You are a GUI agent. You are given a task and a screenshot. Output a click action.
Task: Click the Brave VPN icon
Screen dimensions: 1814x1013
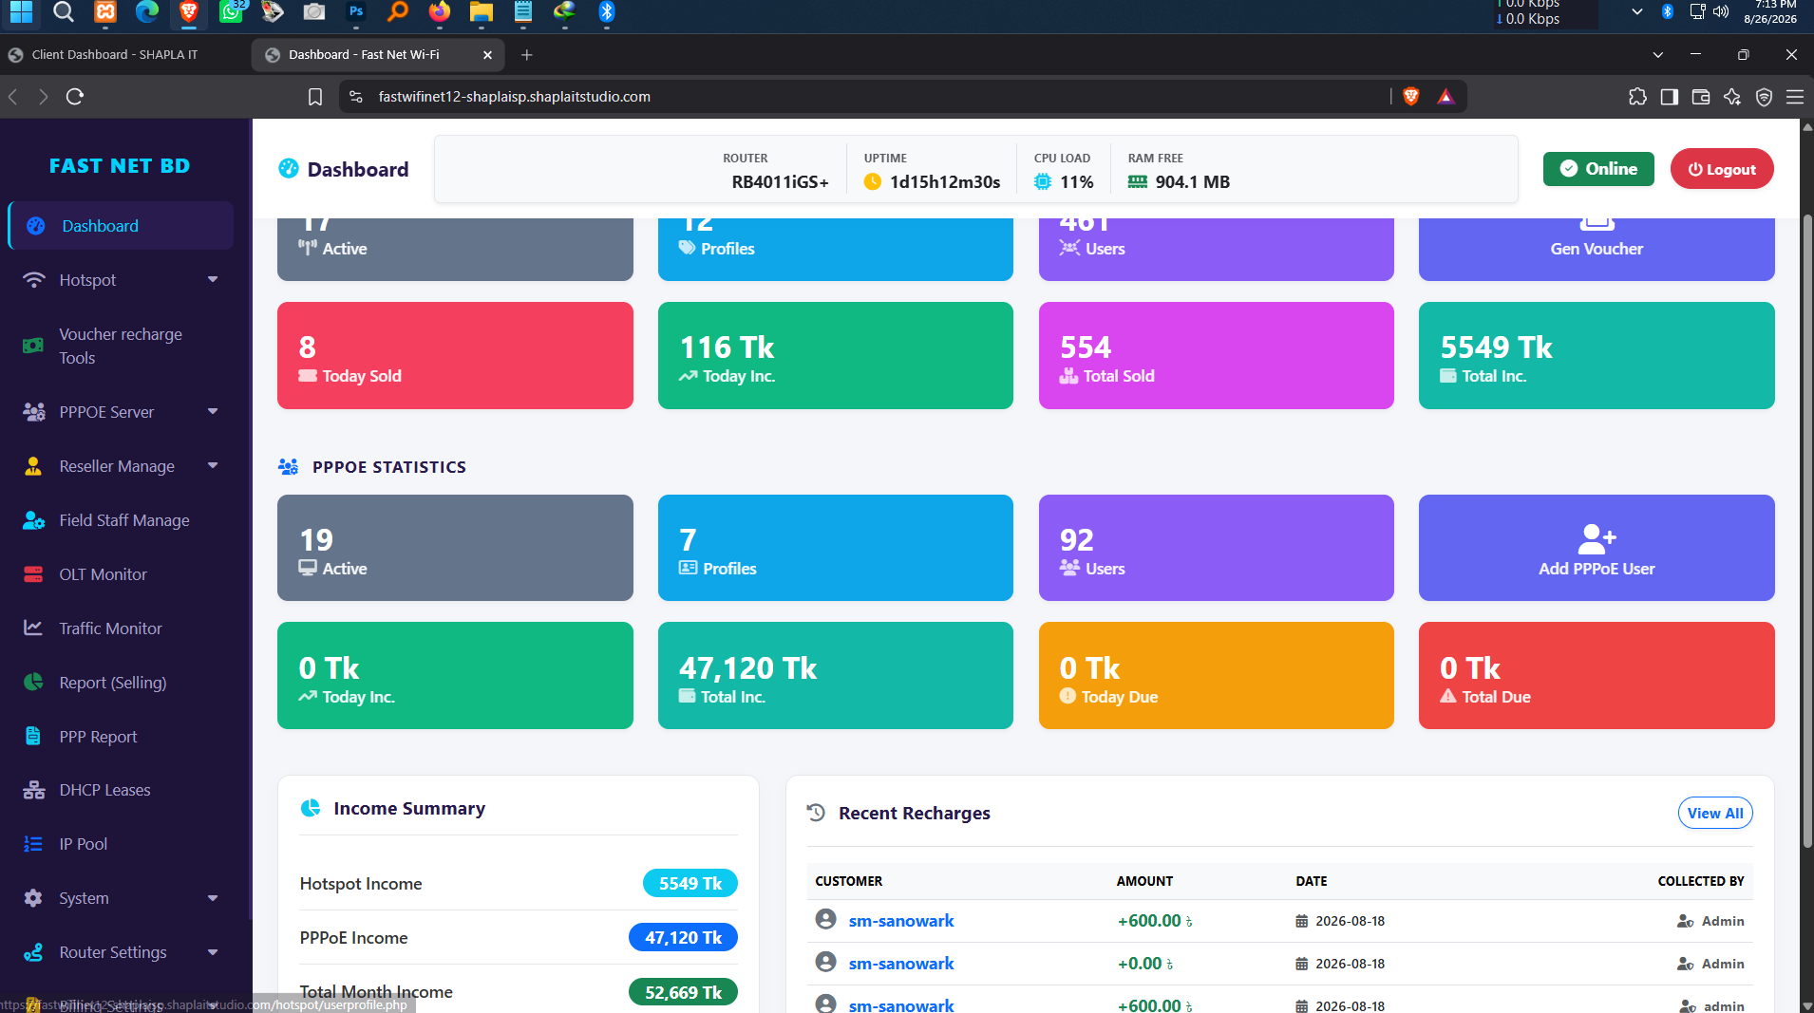tap(1764, 96)
